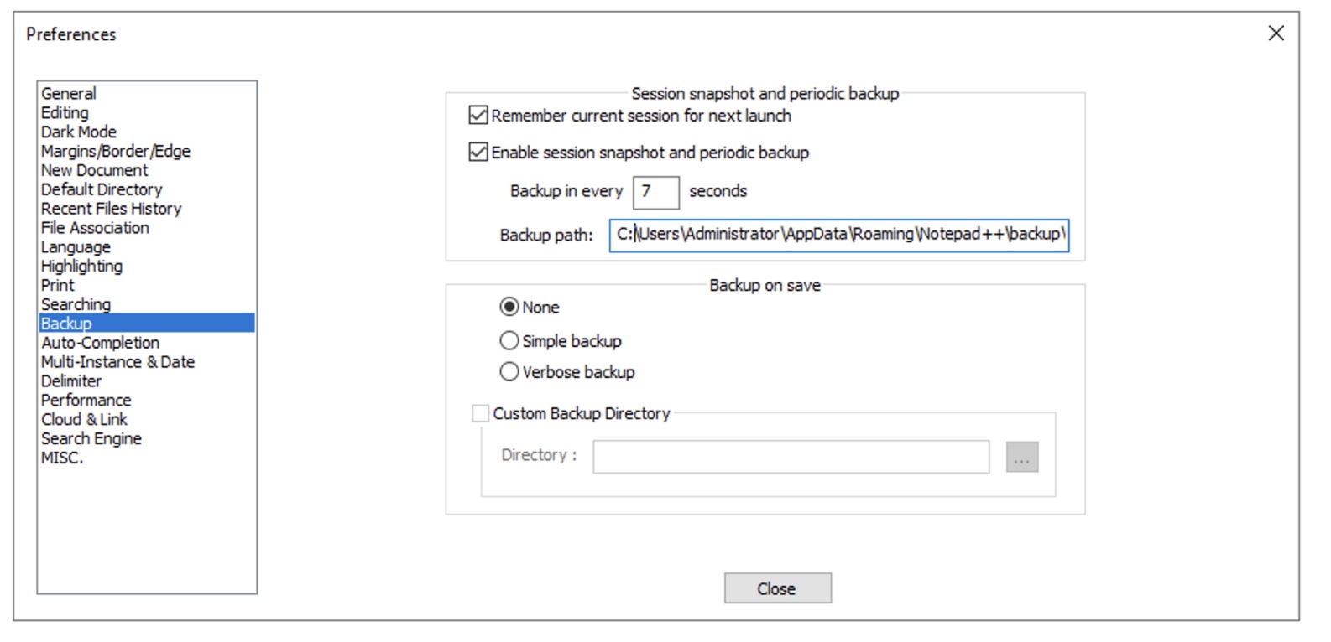Open the Performance preferences

pyautogui.click(x=85, y=400)
